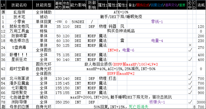Select the 50%DEX cell
This screenshot has height=109, width=206.
click(x=78, y=22)
